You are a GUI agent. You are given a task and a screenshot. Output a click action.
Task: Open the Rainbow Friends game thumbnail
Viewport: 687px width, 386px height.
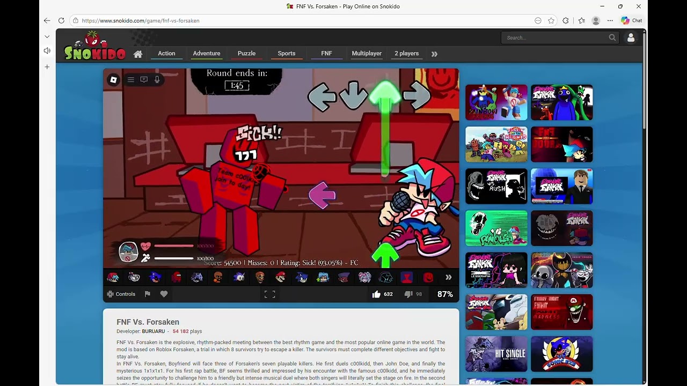pos(496,102)
